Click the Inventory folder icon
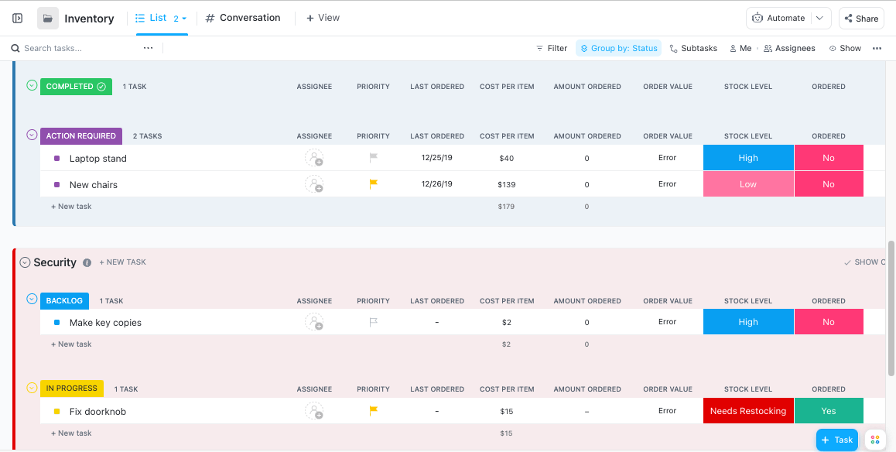896x452 pixels. point(48,19)
